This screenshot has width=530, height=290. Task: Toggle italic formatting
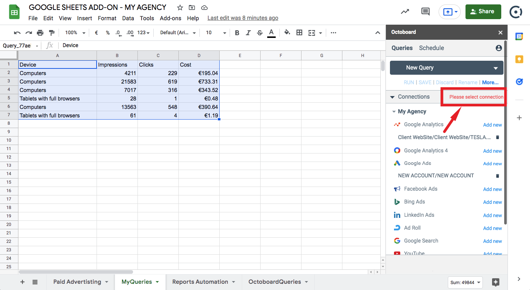click(248, 33)
